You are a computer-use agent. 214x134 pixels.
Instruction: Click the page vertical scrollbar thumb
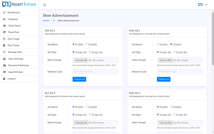[213, 39]
